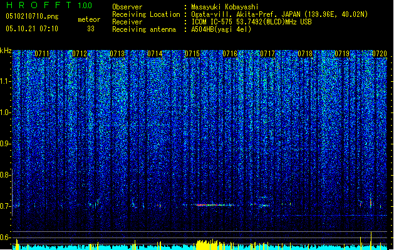This screenshot has width=394, height=250.
Task: Click the 0719 time marker
Action: point(342,54)
